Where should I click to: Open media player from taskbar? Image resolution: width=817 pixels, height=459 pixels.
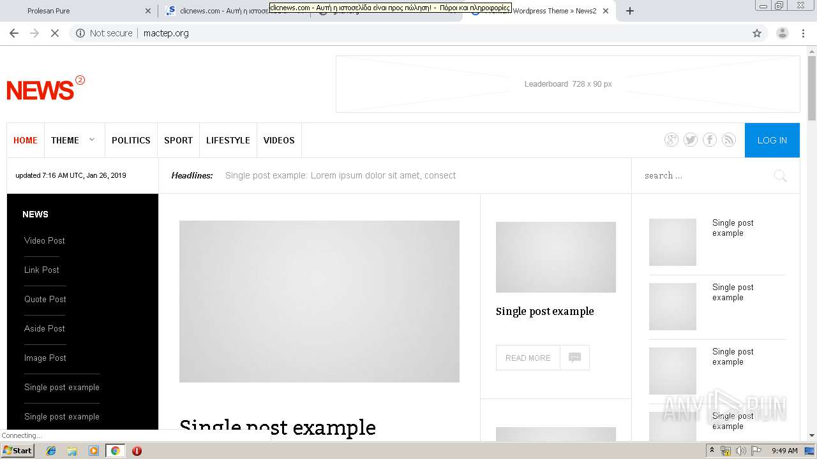click(x=94, y=451)
